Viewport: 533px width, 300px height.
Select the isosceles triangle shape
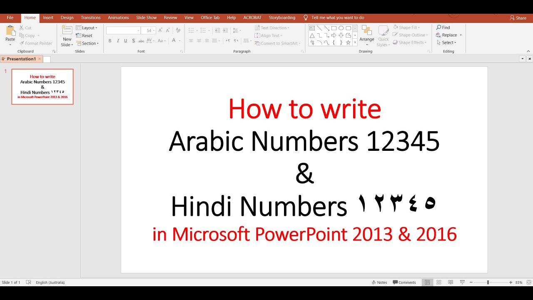312,35
